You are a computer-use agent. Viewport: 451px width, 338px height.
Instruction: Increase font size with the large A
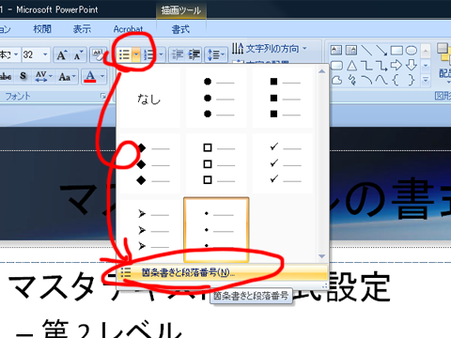[61, 55]
